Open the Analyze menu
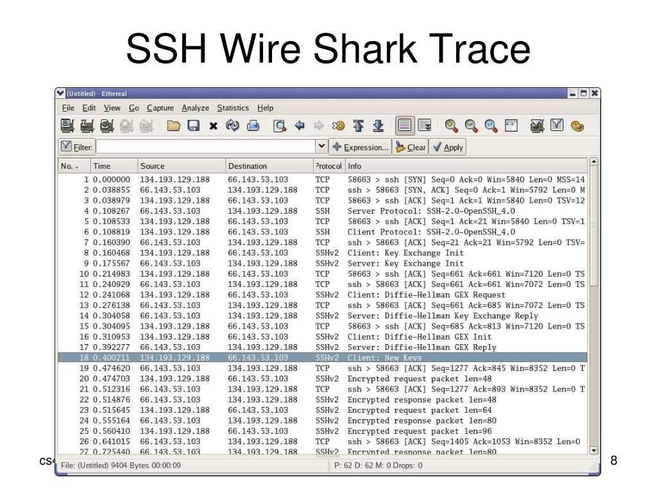 pos(195,108)
